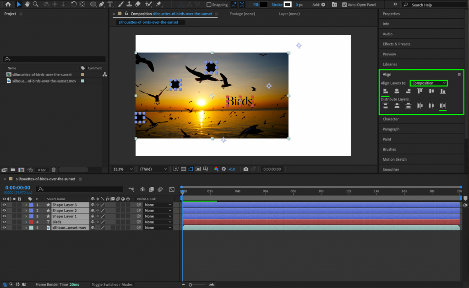Switch to the Footage tab
469x288 pixels.
pyautogui.click(x=242, y=14)
